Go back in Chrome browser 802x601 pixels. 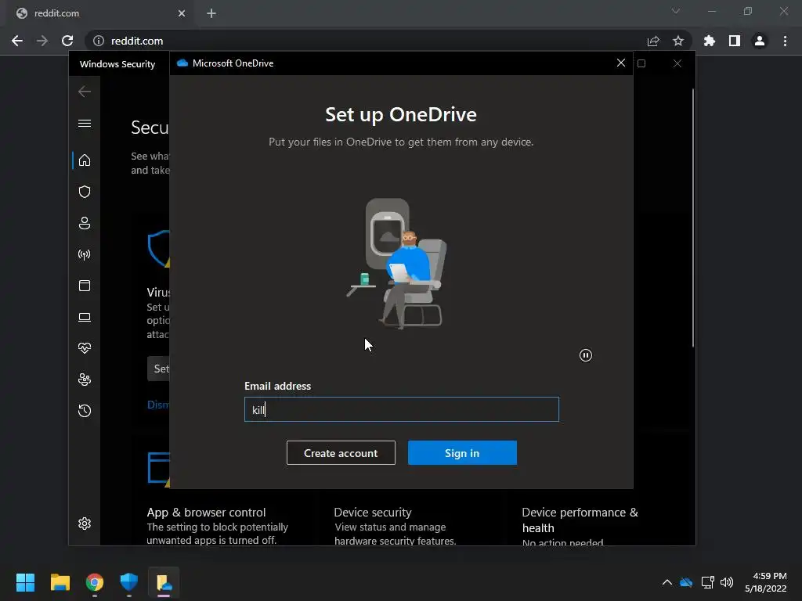pos(17,41)
